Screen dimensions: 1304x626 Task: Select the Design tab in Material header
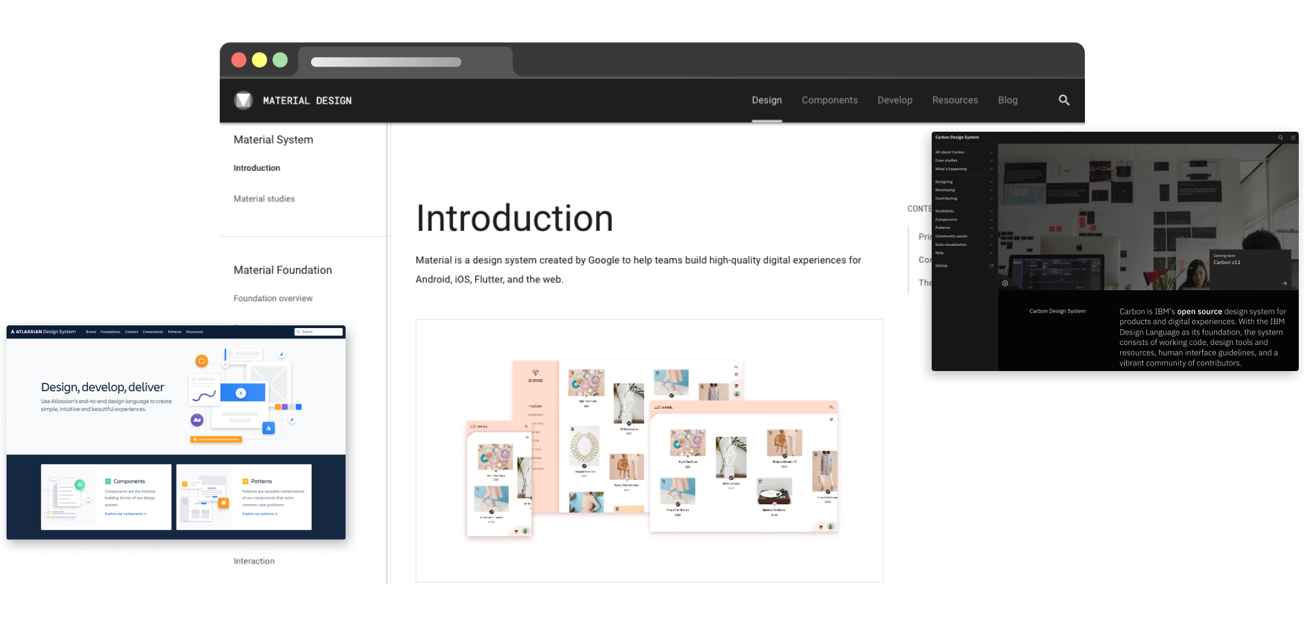click(767, 100)
